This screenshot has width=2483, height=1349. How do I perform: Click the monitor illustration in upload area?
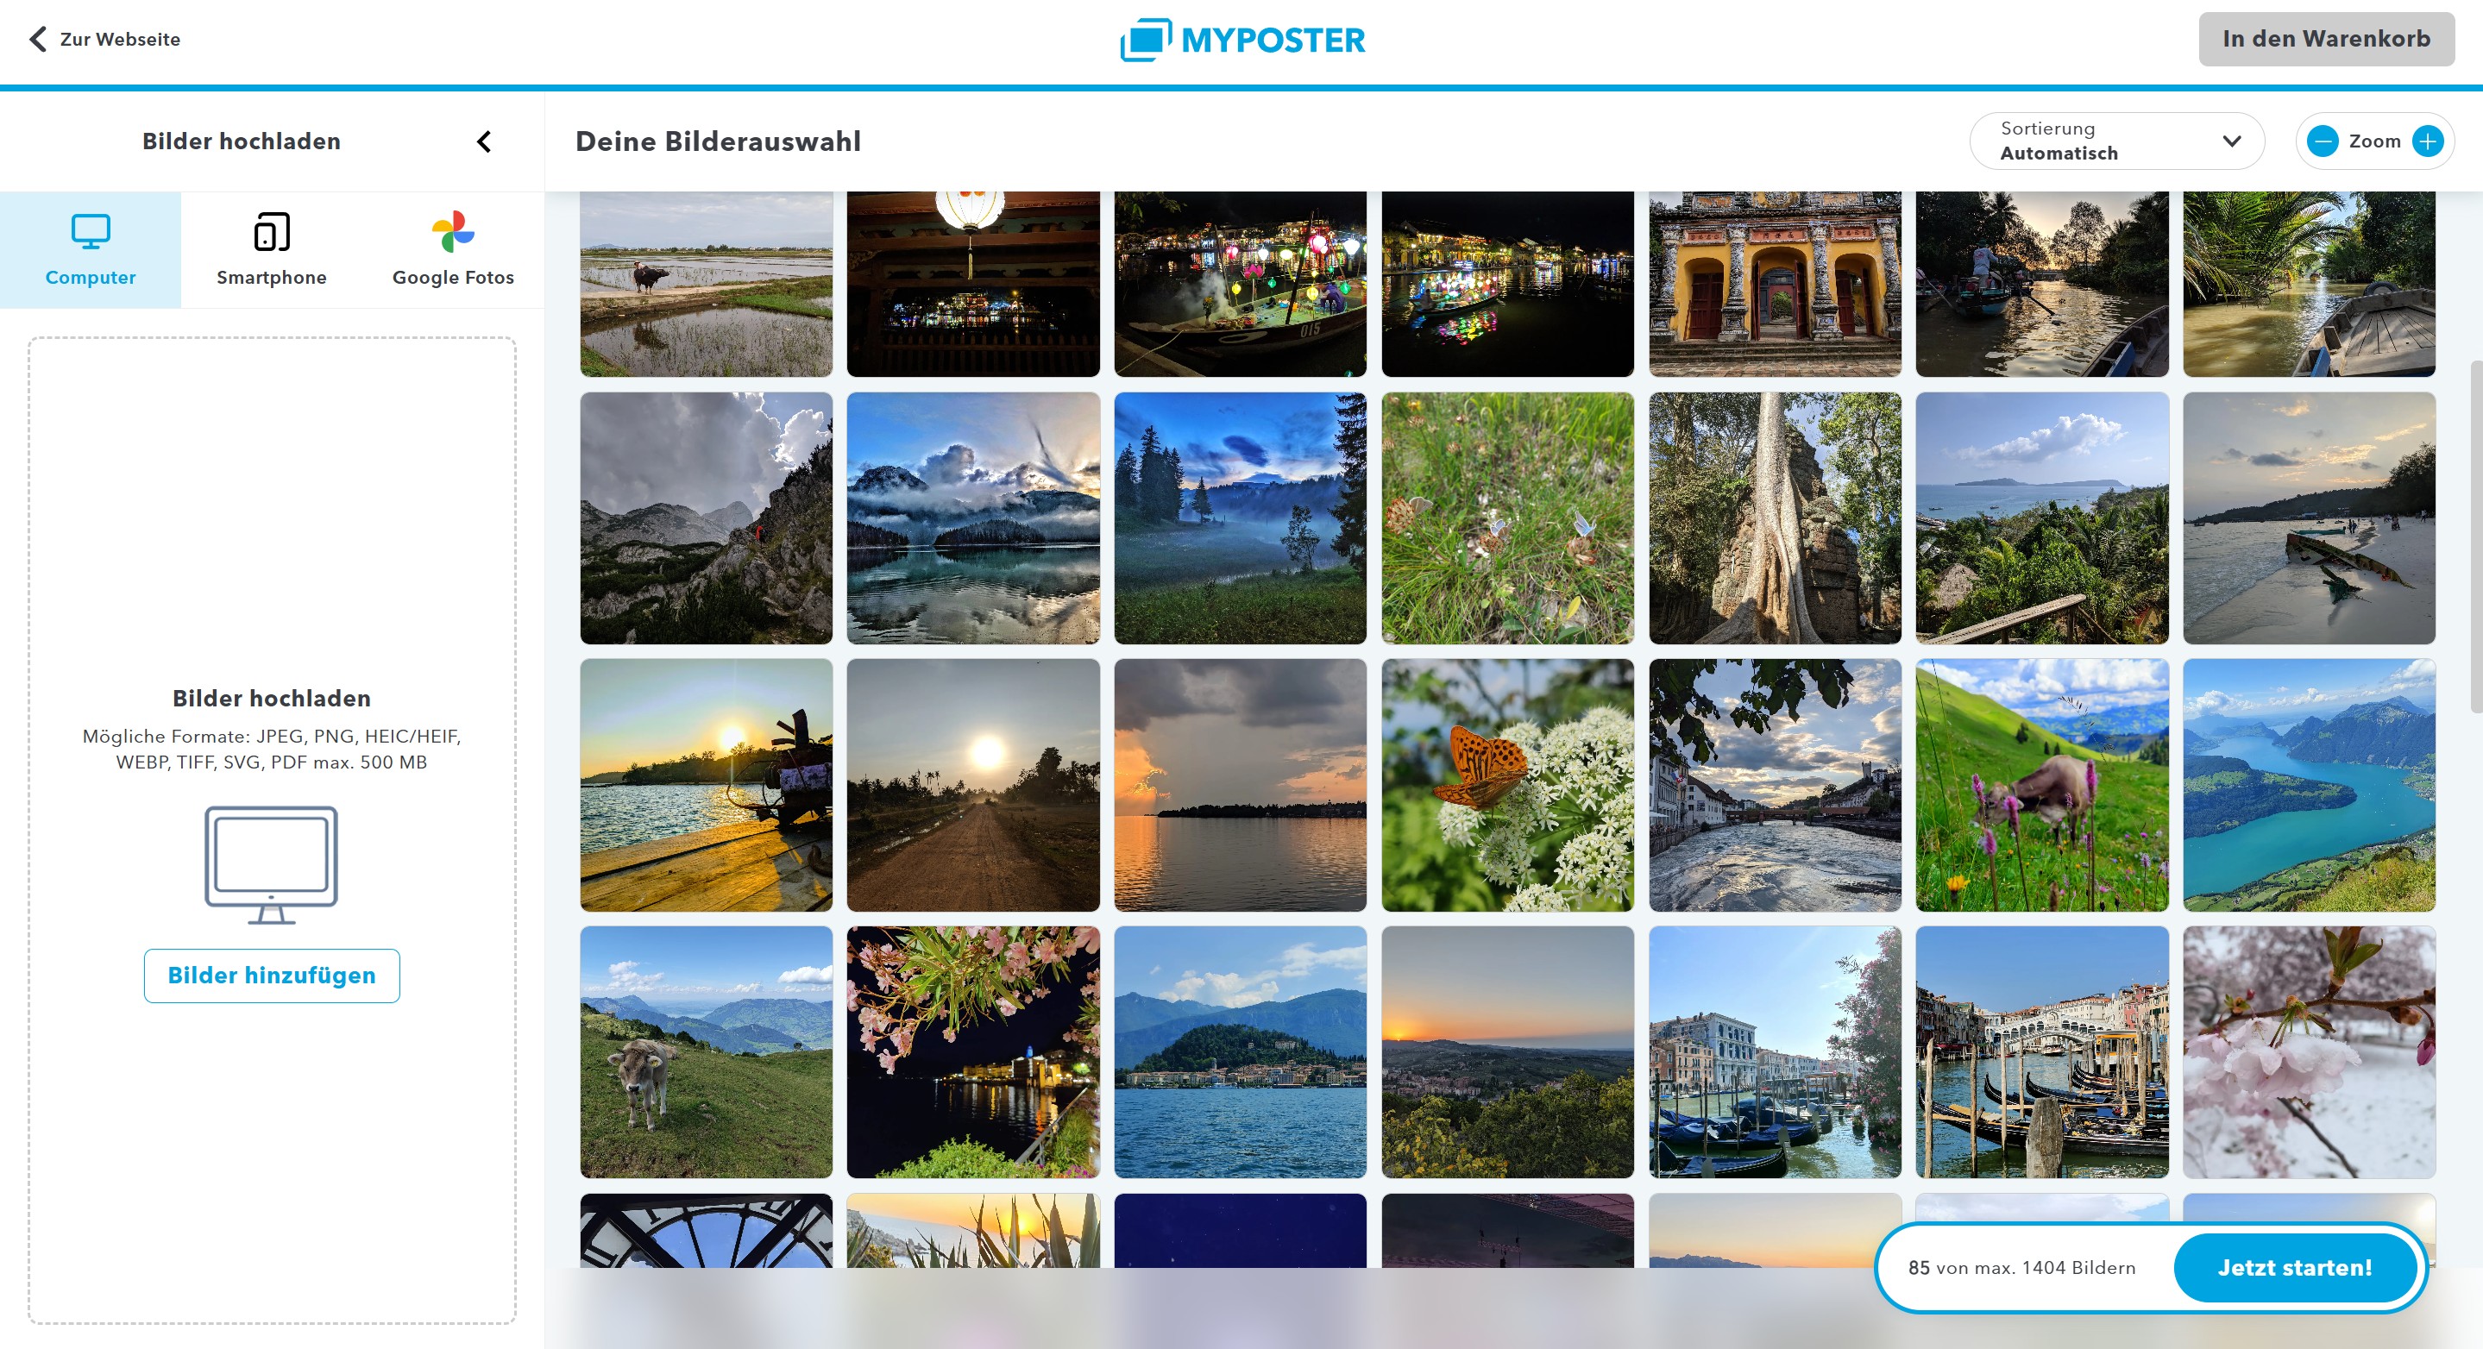pos(271,864)
